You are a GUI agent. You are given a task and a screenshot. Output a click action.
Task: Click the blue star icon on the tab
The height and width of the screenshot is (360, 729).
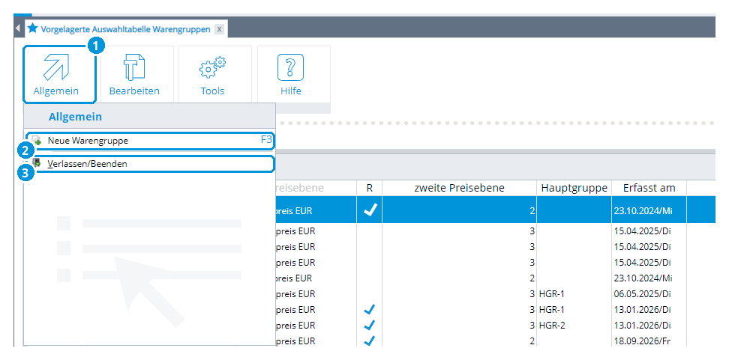click(32, 28)
